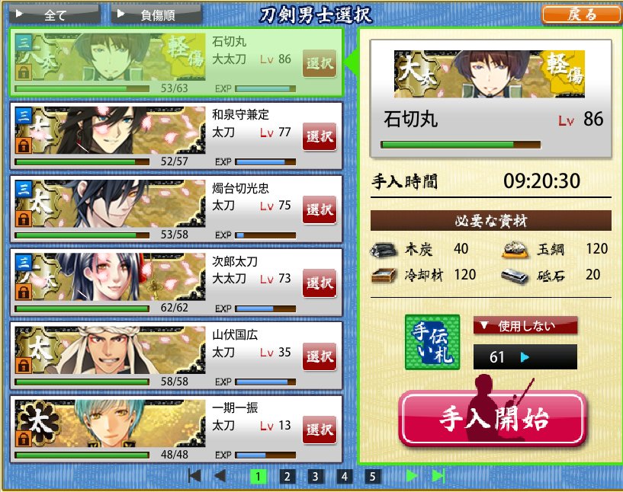Click the 手伝い札 helper token icon
The image size is (623, 492).
pyautogui.click(x=432, y=342)
